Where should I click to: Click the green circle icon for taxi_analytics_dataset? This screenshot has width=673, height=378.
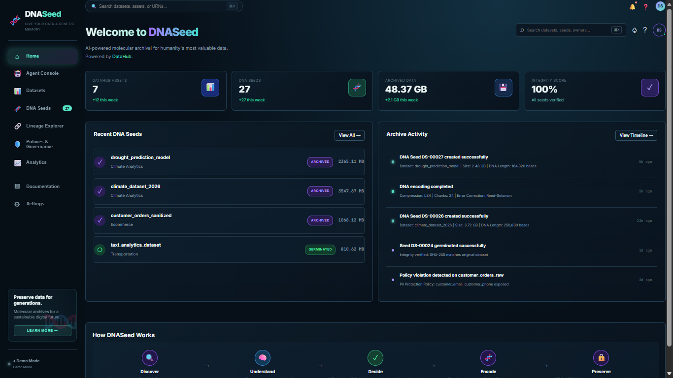pos(100,250)
